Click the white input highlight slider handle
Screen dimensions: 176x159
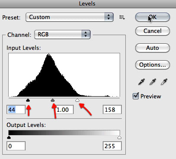click(78, 100)
